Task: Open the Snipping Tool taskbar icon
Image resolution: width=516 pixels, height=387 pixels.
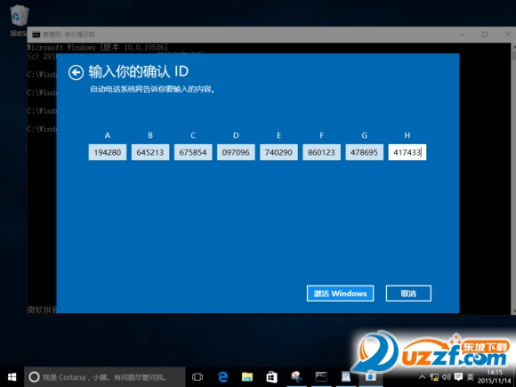Action: click(296, 377)
